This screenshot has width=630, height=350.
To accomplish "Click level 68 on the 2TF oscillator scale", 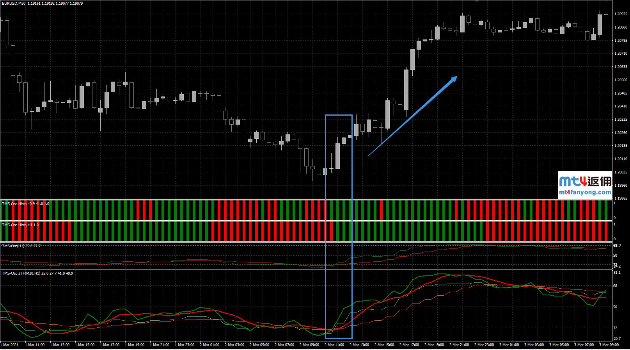I will click(x=615, y=286).
